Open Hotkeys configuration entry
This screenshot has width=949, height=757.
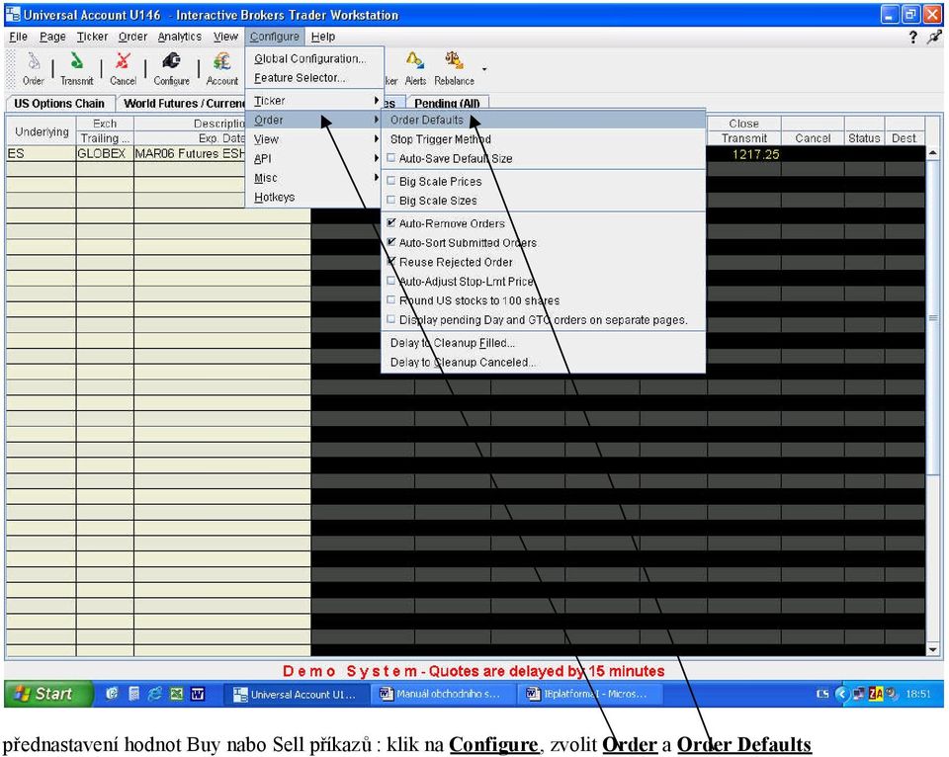pyautogui.click(x=314, y=198)
